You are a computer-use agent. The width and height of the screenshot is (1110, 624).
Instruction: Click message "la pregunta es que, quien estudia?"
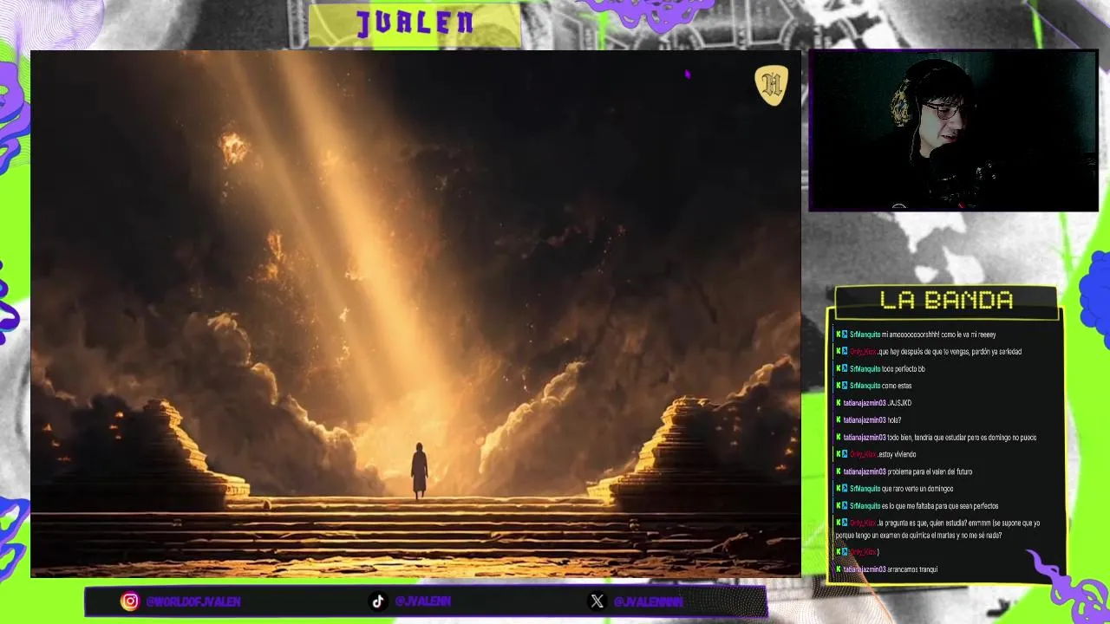coord(938,529)
